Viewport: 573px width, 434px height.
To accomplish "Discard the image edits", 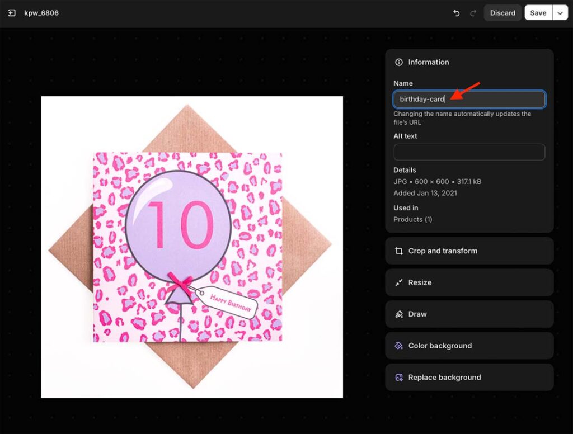I will coord(502,13).
